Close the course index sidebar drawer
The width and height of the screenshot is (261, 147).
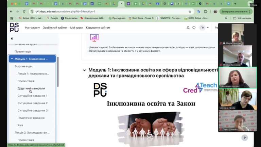point(12,38)
